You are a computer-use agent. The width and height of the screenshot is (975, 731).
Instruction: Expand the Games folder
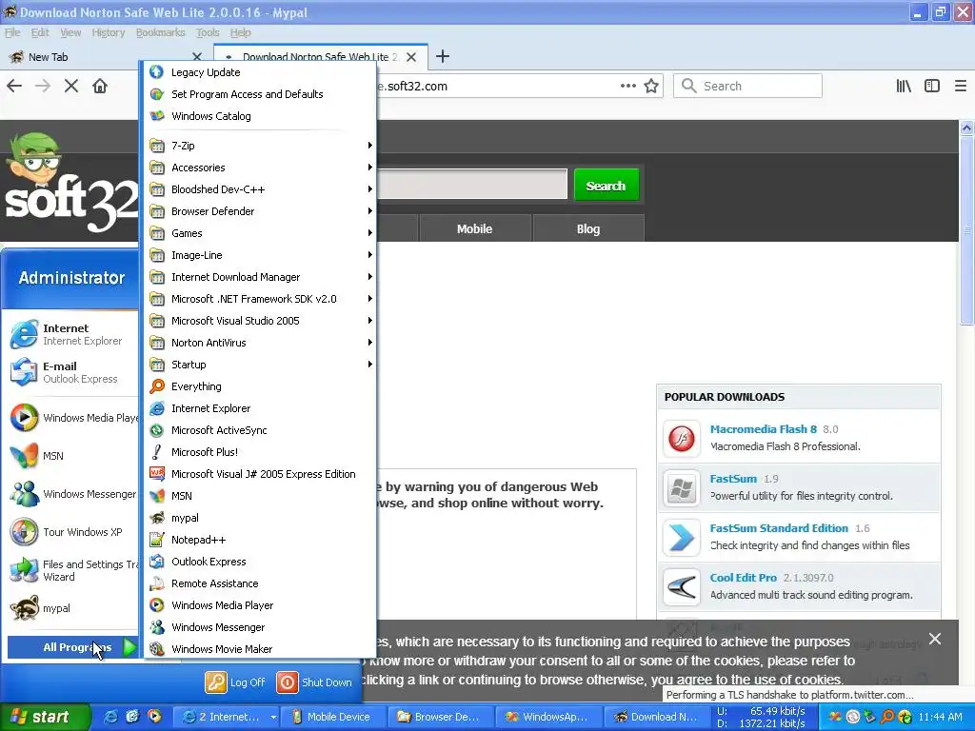point(259,233)
